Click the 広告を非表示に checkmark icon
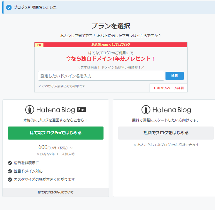The image size is (215, 210). pyautogui.click(x=10, y=163)
